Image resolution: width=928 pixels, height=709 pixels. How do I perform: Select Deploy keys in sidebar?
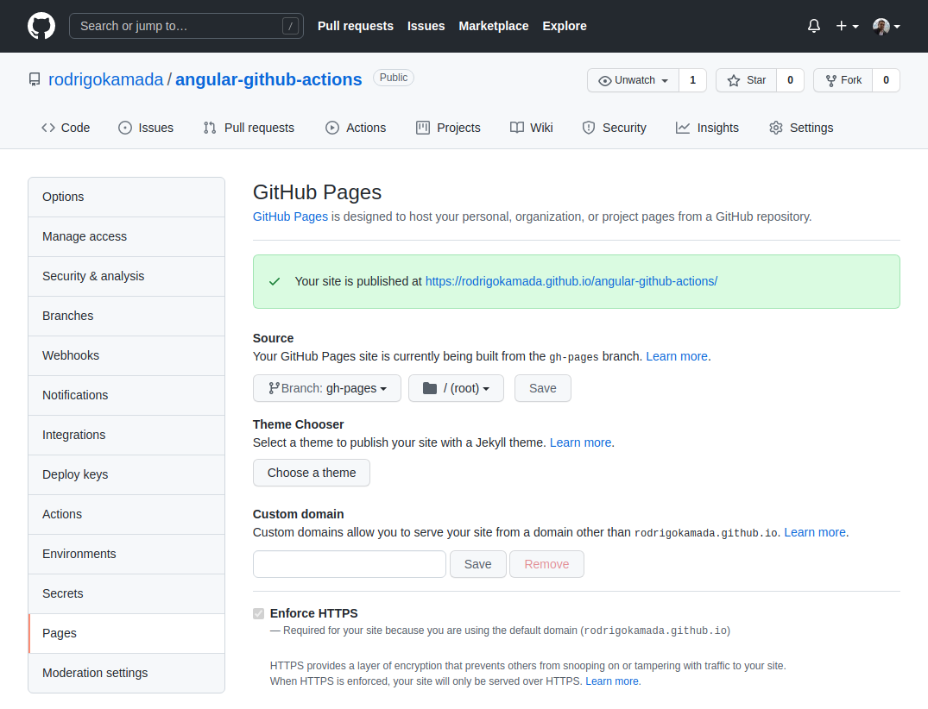[127, 474]
